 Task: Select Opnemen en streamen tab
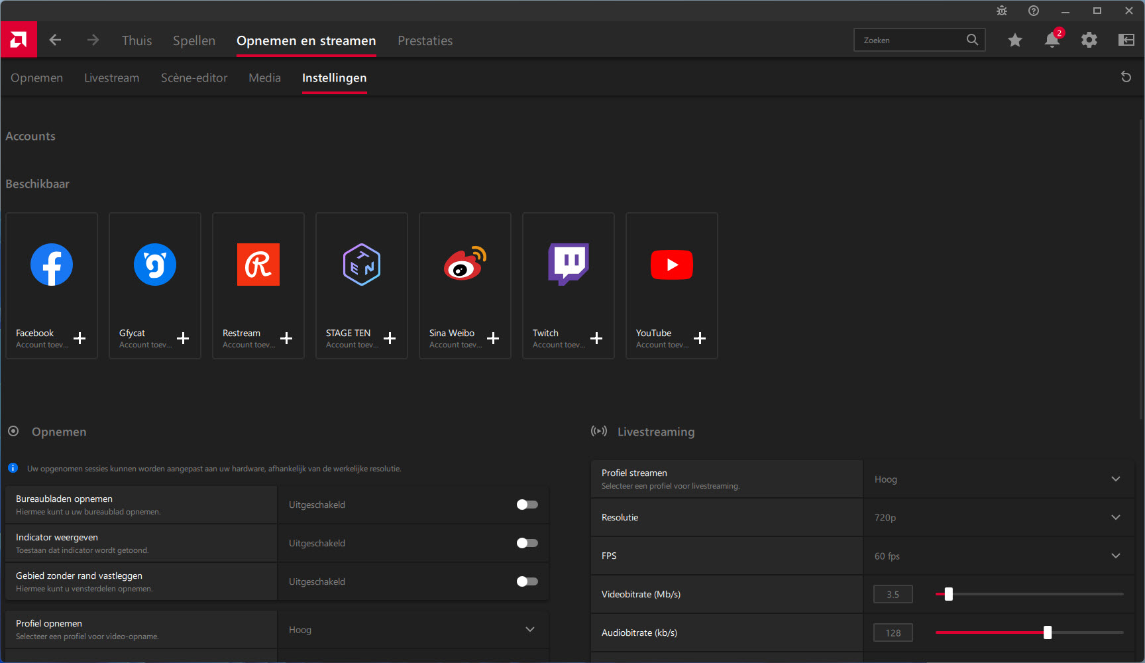(x=306, y=40)
